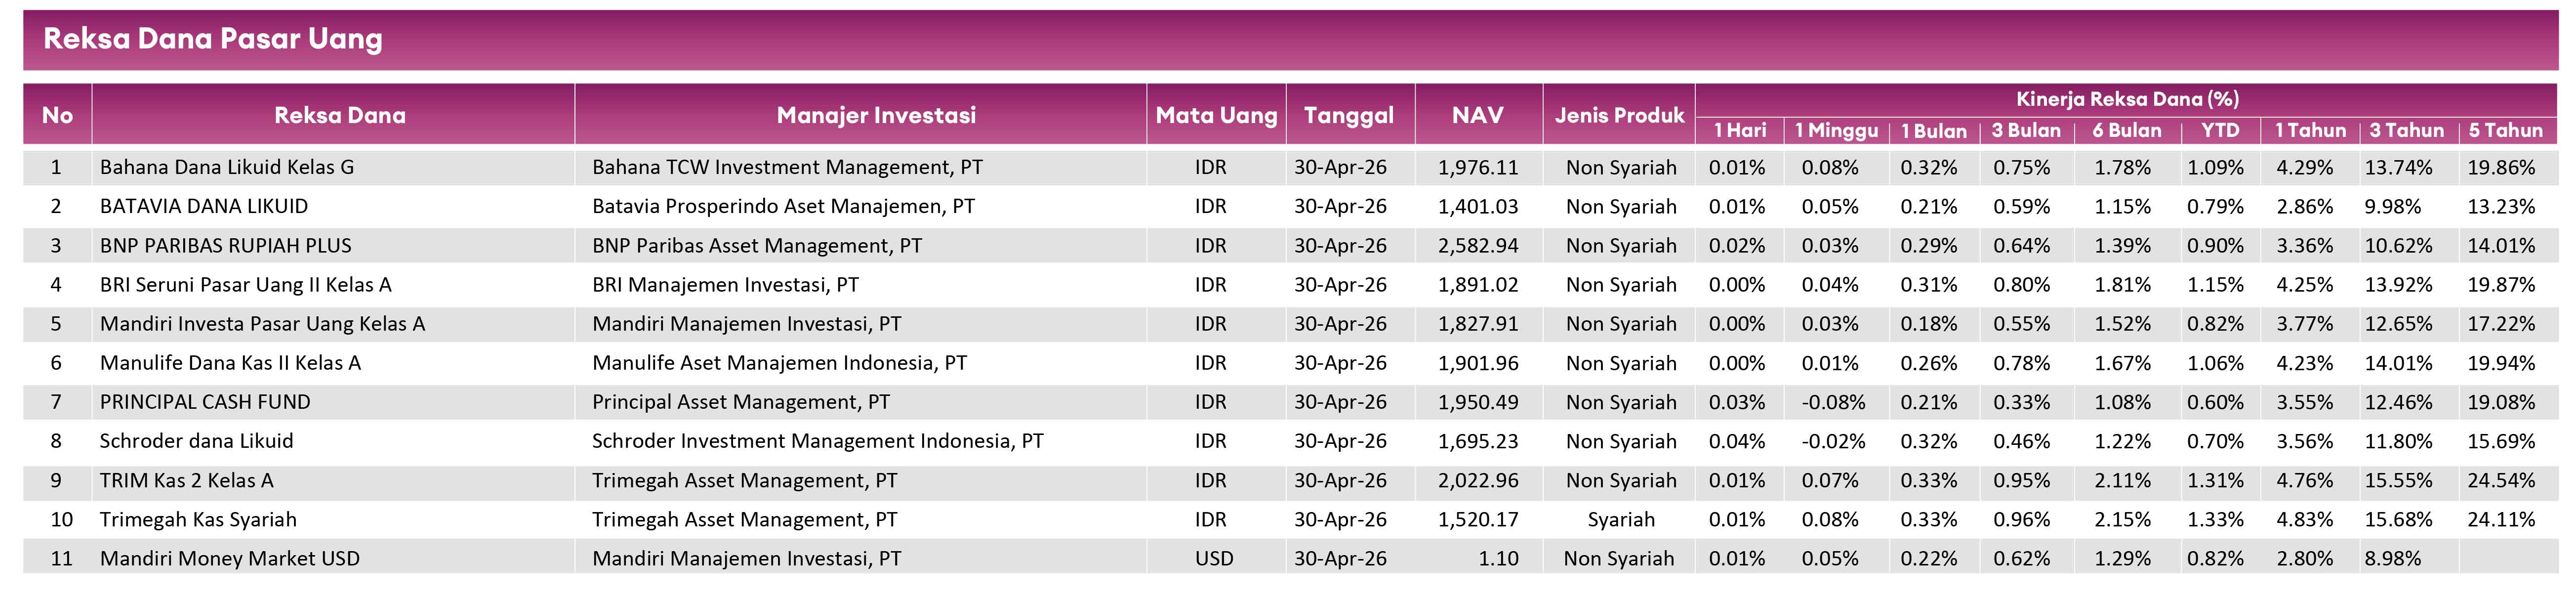
Task: Click BRI Seruni Pasar Uang II Kelas A
Action: point(246,285)
